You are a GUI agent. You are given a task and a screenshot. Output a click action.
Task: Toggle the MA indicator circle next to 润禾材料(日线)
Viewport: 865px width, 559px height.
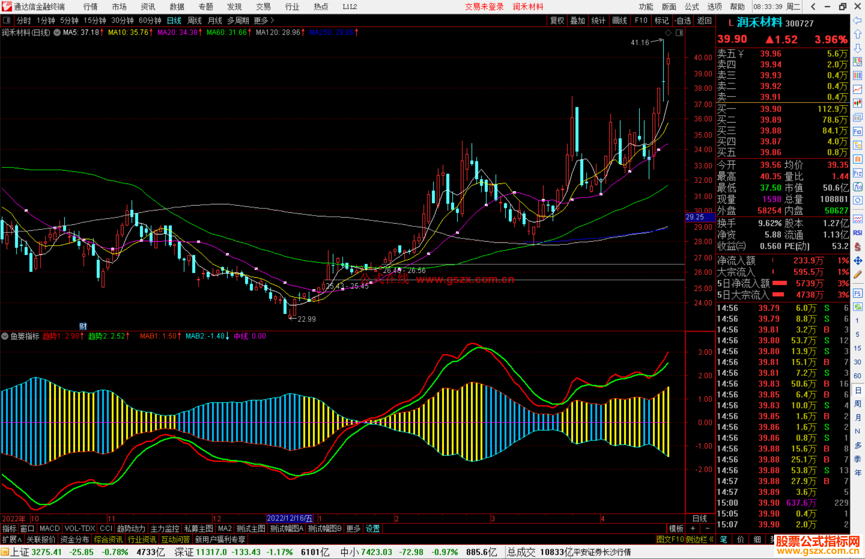point(57,32)
